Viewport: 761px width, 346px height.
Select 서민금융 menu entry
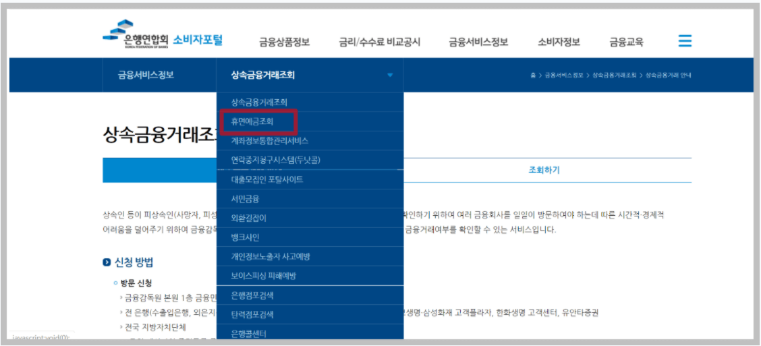pos(310,198)
